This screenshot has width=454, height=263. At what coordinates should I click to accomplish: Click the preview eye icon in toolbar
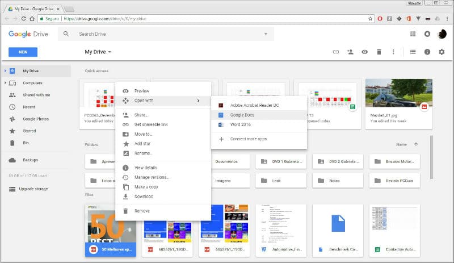364,52
